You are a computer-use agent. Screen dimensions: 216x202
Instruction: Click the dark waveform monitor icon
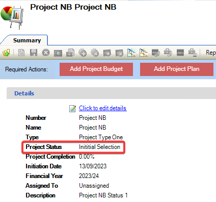pos(180,53)
